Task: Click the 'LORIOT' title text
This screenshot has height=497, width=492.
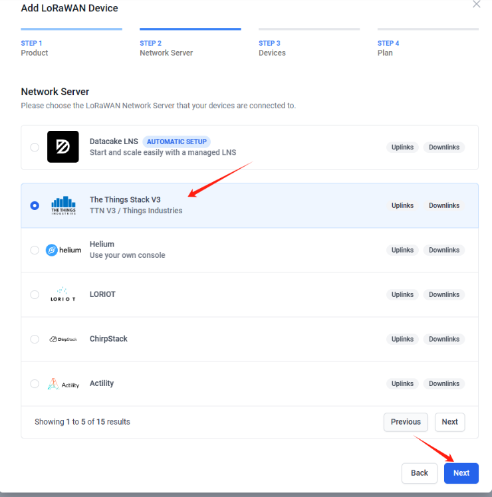Action: point(102,294)
